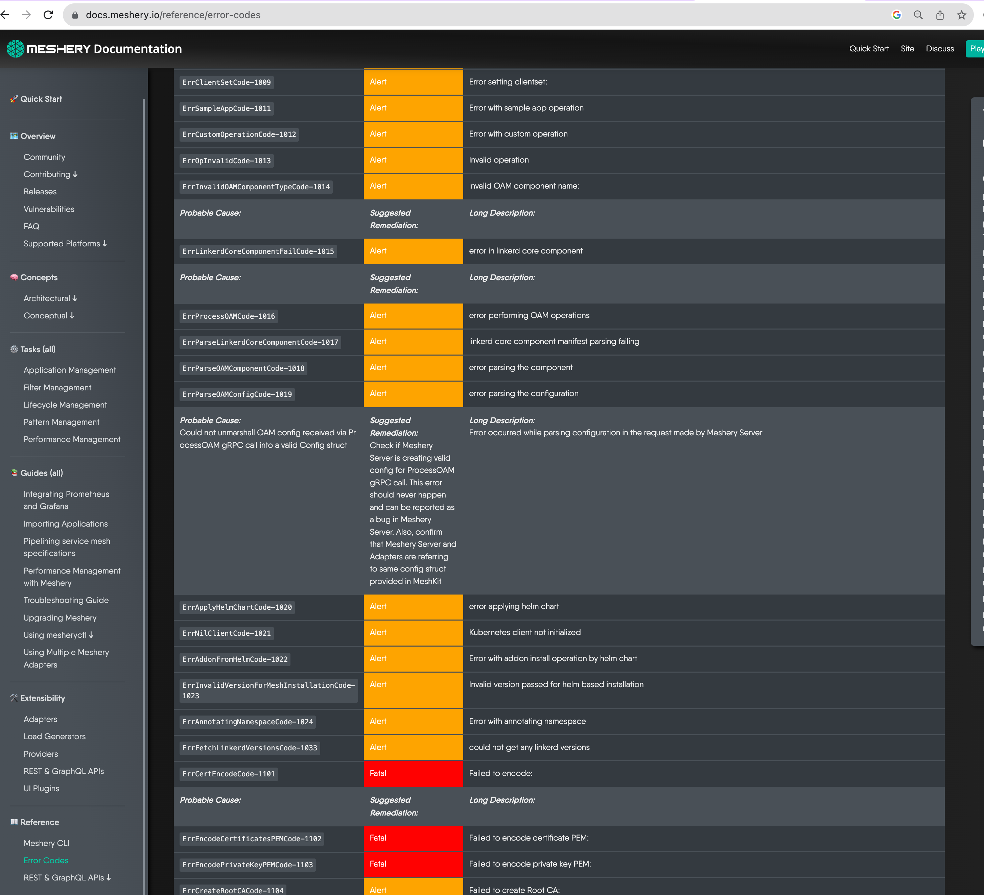Click the Google icon in the address bar
This screenshot has width=984, height=895.
897,15
